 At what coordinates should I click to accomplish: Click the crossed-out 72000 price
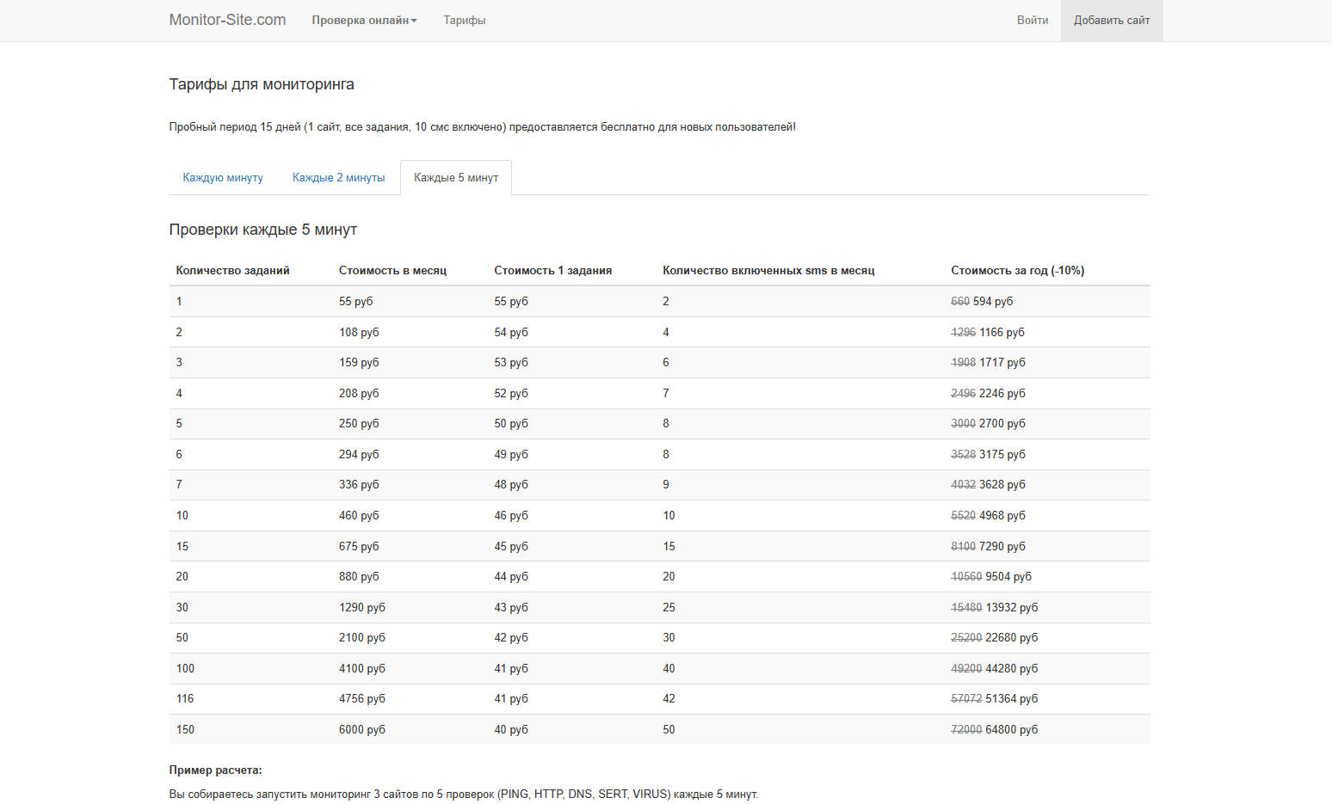tap(965, 730)
